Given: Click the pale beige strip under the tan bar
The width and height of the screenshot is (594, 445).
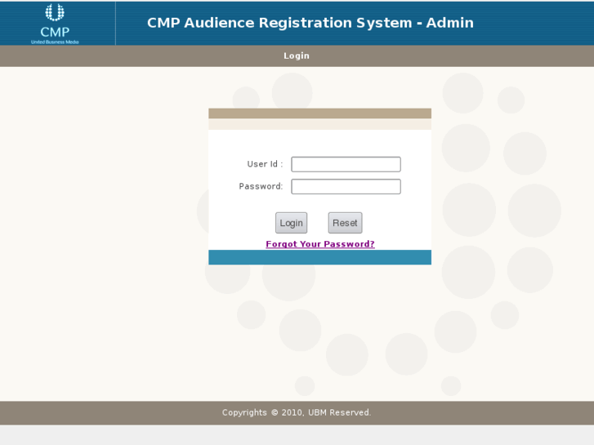Looking at the screenshot, I should 319,124.
